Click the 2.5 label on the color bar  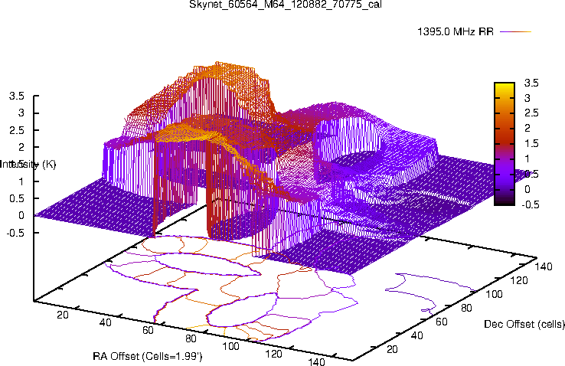pos(531,113)
